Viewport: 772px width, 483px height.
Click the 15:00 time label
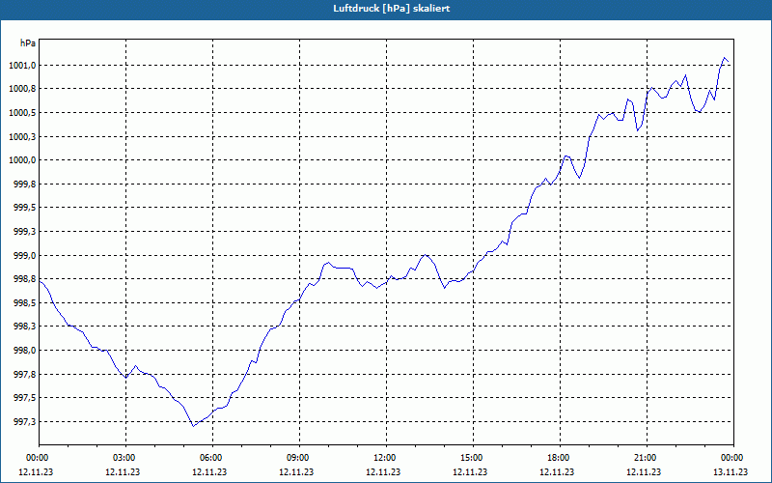click(x=473, y=458)
